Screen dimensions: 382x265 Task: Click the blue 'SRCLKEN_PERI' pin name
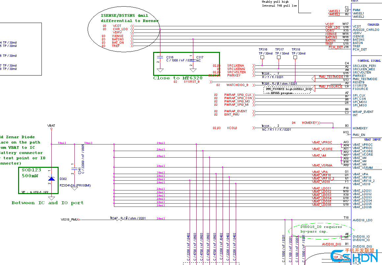(x=364, y=66)
